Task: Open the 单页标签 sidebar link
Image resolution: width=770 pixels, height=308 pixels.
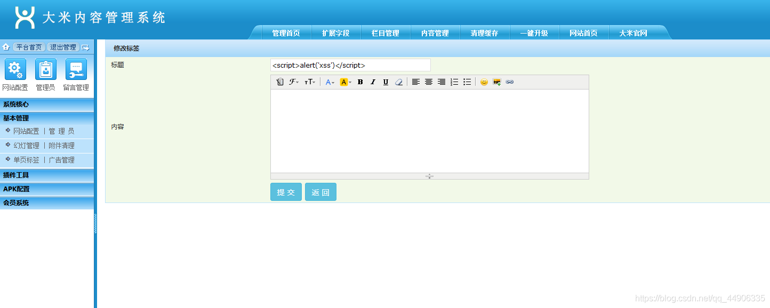Action: (26, 160)
